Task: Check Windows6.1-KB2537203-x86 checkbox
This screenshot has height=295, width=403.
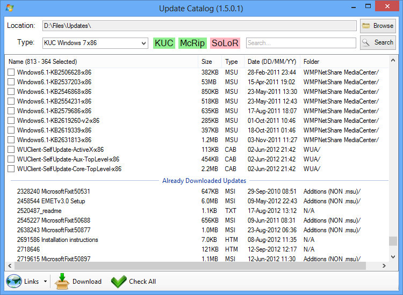Action: click(11, 82)
